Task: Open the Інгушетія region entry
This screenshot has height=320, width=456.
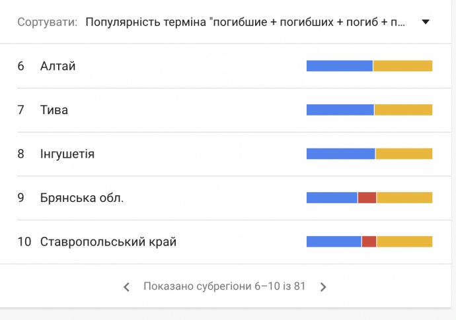Action: click(67, 154)
